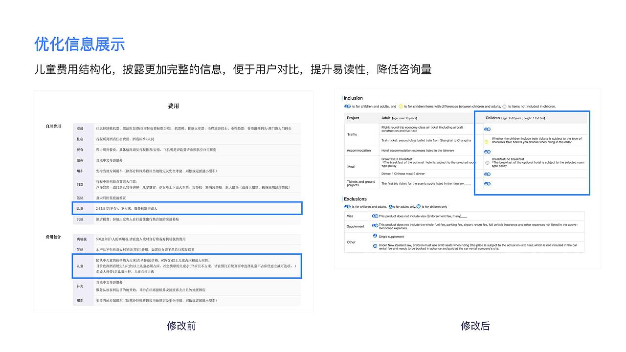Click the '签证' label beside '意大利团签旅游签证'
This screenshot has width=626, height=352.
click(80, 198)
